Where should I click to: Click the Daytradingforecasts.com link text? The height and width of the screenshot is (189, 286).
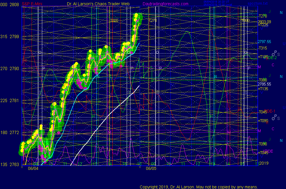tap(165, 4)
